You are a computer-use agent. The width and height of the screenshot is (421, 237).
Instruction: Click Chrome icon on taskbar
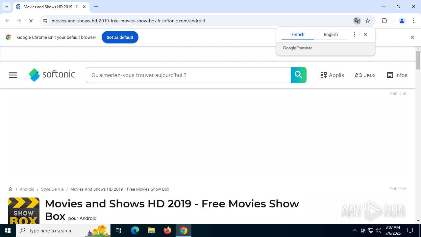coord(184,230)
